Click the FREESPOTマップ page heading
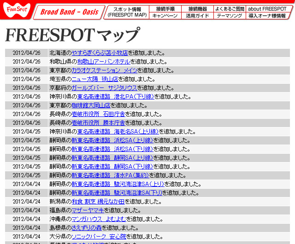This screenshot has height=244, width=295. (73, 35)
